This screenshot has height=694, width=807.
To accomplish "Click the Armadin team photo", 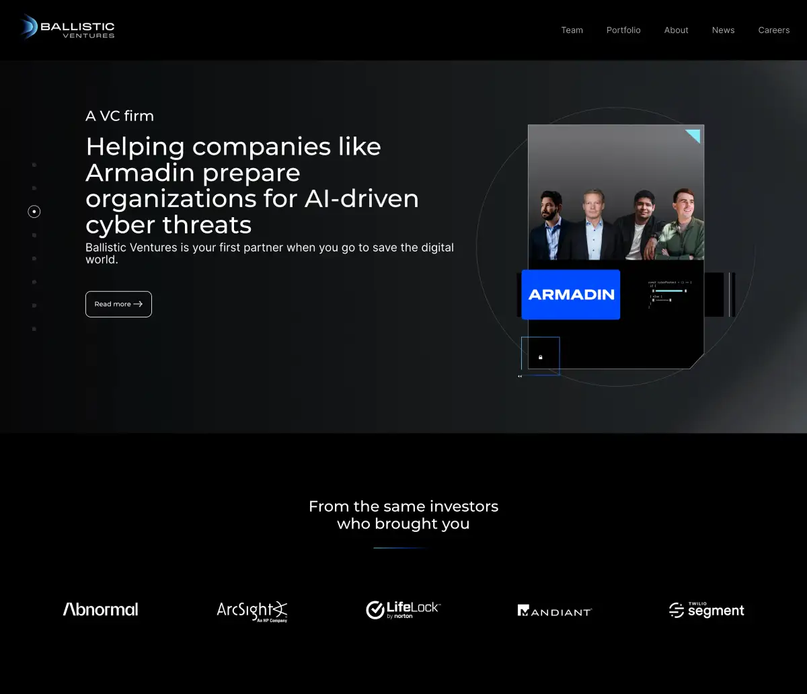I will (x=616, y=223).
